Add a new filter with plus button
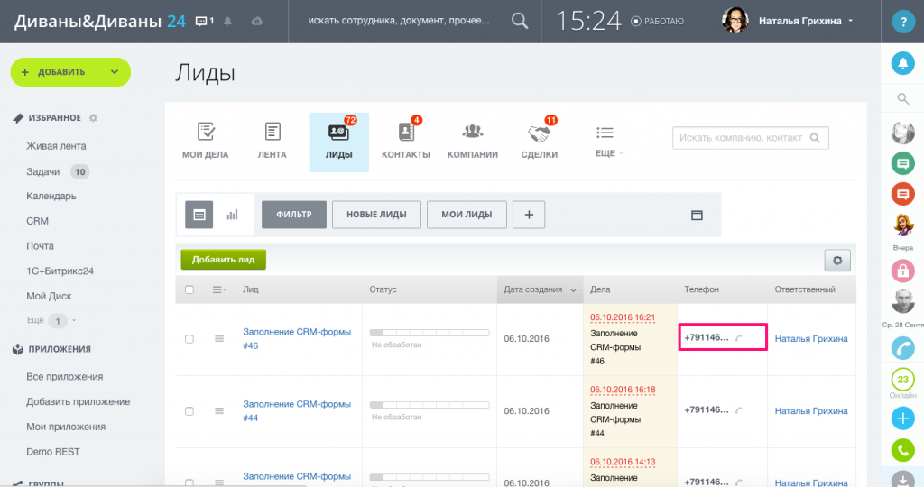Screen dimensions: 924x487 [529, 215]
